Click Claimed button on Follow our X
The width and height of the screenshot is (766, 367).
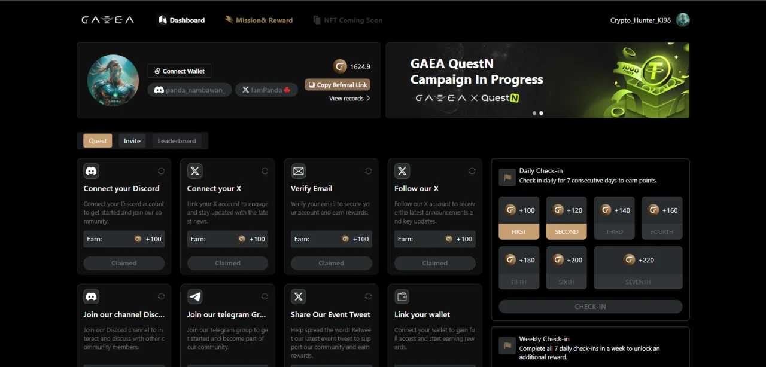pyautogui.click(x=434, y=263)
